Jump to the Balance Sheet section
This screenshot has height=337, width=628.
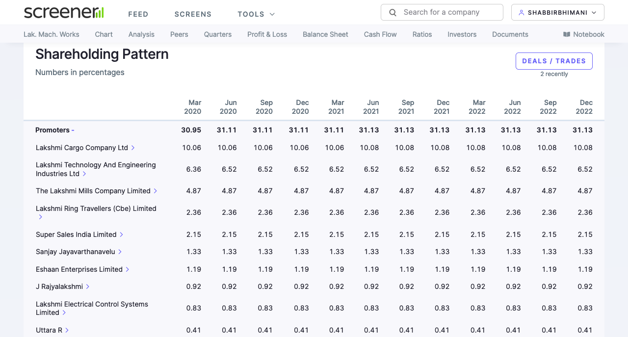tap(325, 34)
